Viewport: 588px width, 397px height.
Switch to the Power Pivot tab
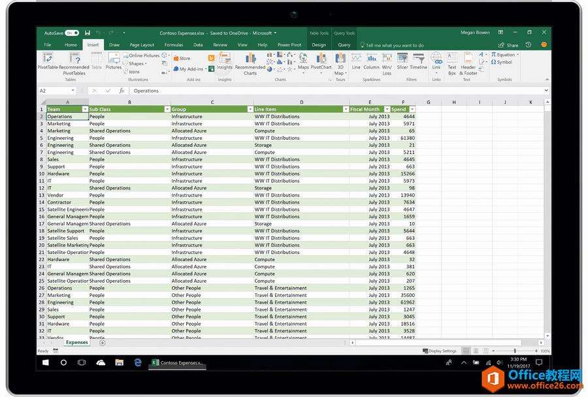[x=289, y=45]
